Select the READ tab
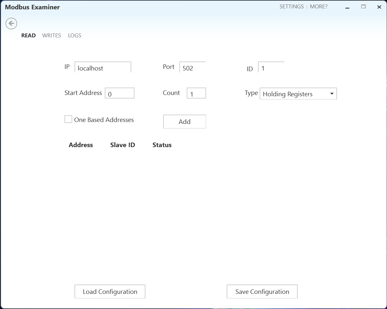 [28, 35]
